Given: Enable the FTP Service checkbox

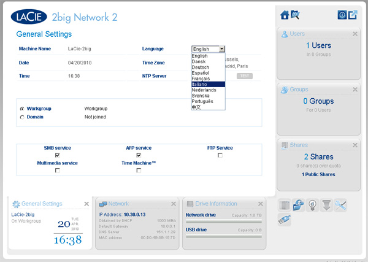Looking at the screenshot, I should click(x=220, y=155).
